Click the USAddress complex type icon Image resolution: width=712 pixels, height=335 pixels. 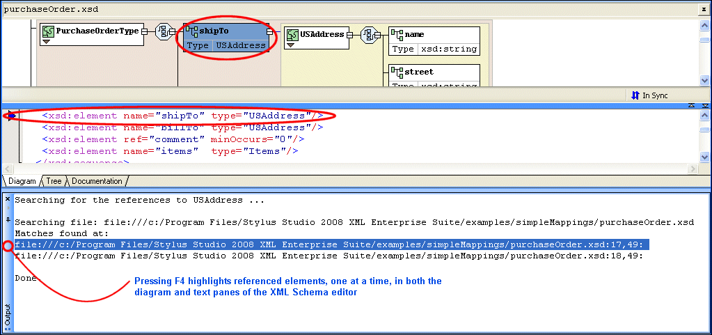pos(292,34)
